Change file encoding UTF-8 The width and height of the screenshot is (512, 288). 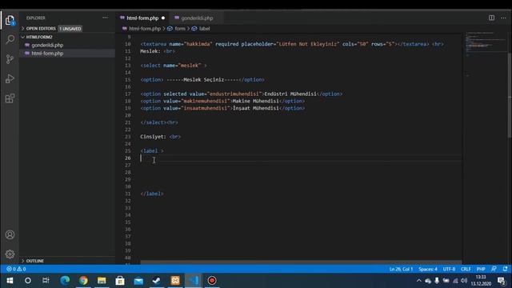(x=449, y=269)
